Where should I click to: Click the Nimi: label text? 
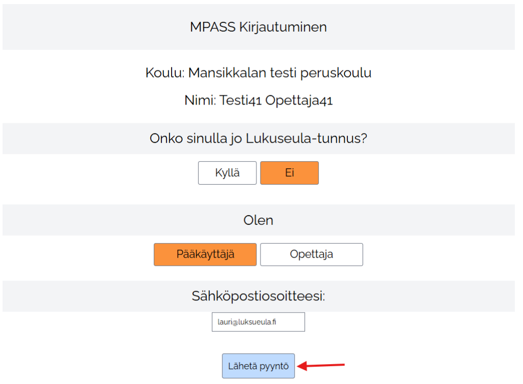point(200,100)
